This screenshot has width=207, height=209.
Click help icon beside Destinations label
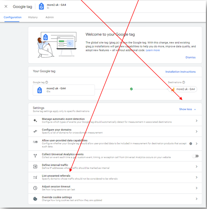(184, 82)
